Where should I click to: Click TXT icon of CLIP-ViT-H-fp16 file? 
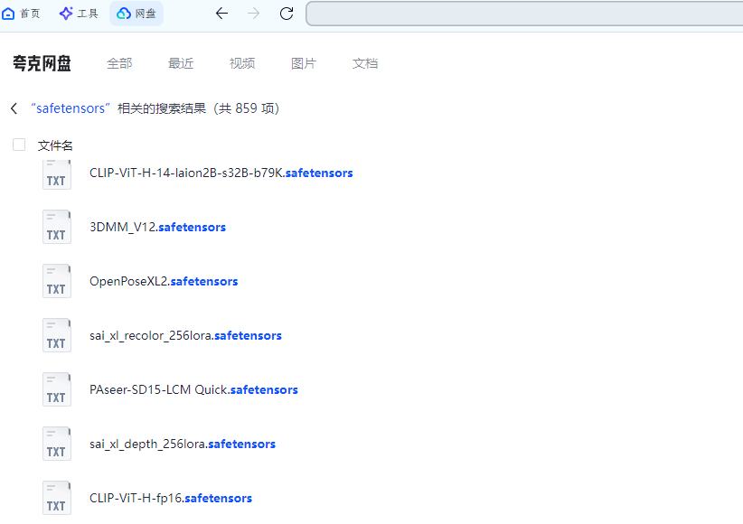click(57, 498)
